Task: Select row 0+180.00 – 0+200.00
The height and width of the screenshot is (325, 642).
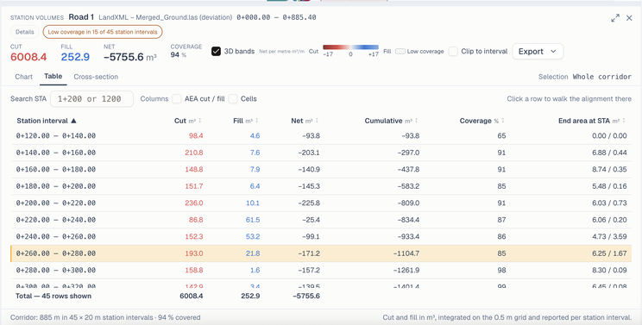Action: tap(321, 186)
